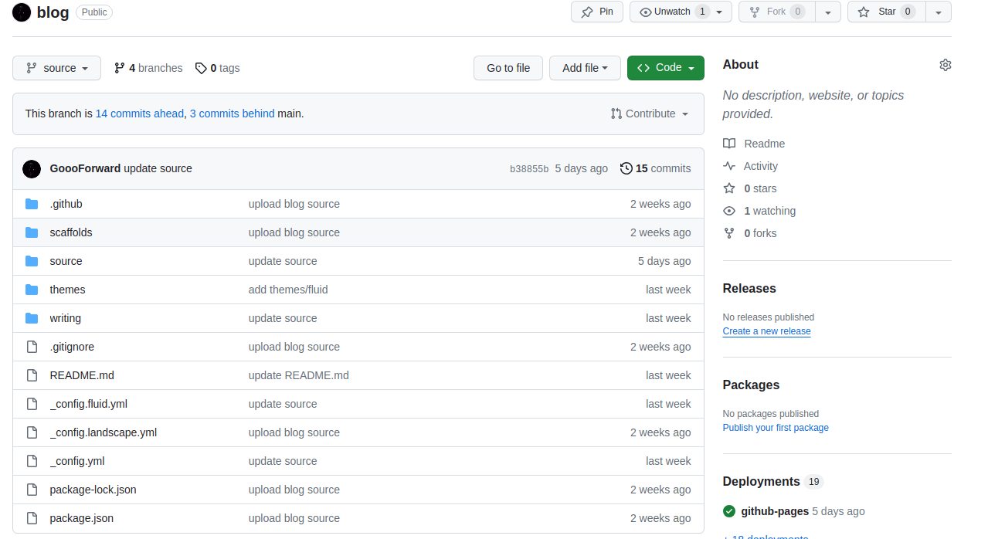Click the commit hash b38855b

click(529, 169)
